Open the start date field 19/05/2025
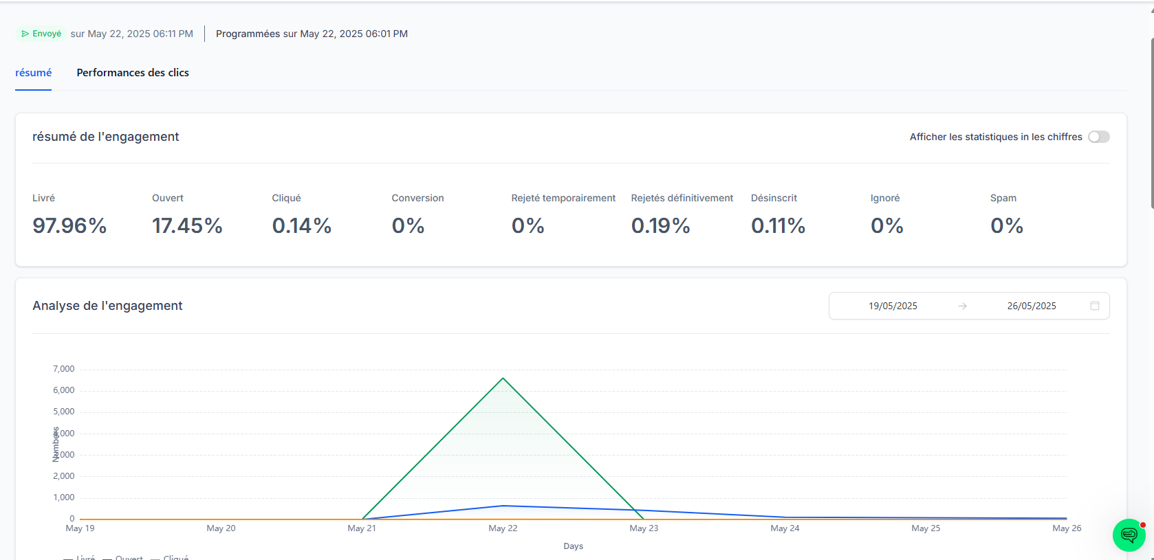Image resolution: width=1154 pixels, height=560 pixels. point(893,306)
